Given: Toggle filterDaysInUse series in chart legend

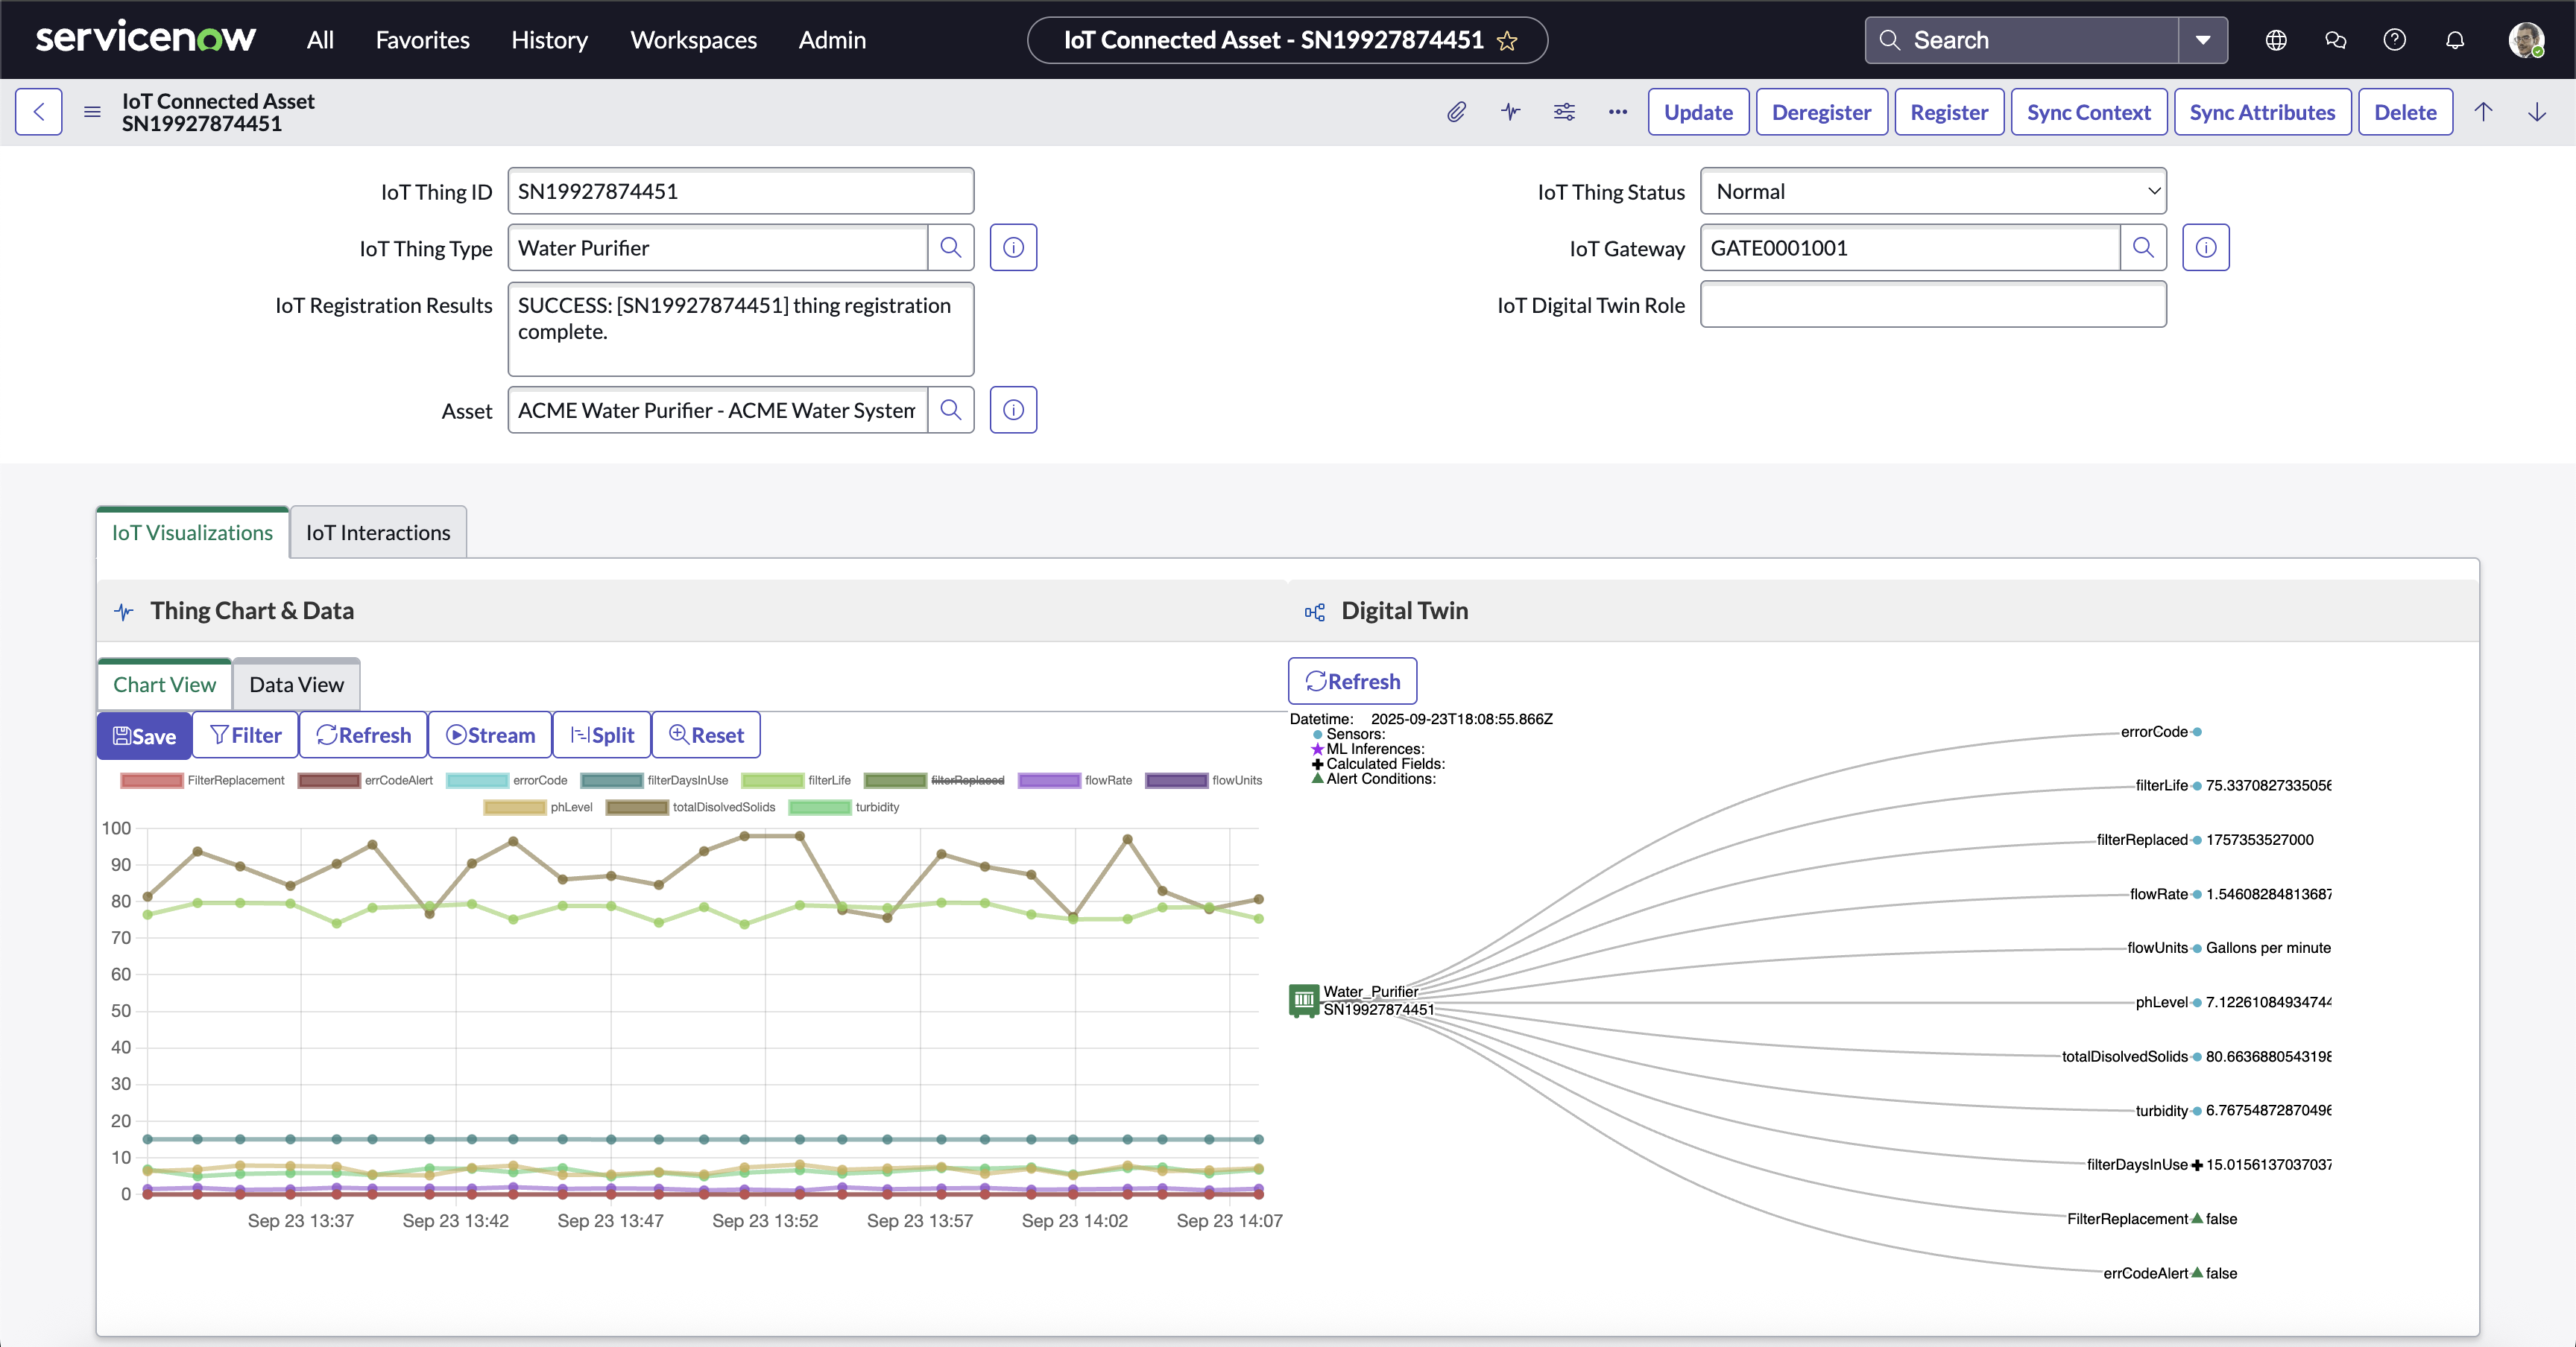Looking at the screenshot, I should point(654,781).
